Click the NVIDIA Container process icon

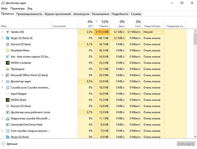pyautogui.click(x=8, y=63)
